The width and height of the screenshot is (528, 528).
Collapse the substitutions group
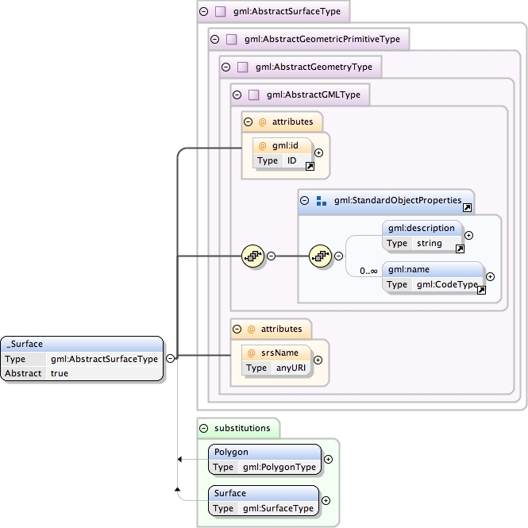point(204,428)
